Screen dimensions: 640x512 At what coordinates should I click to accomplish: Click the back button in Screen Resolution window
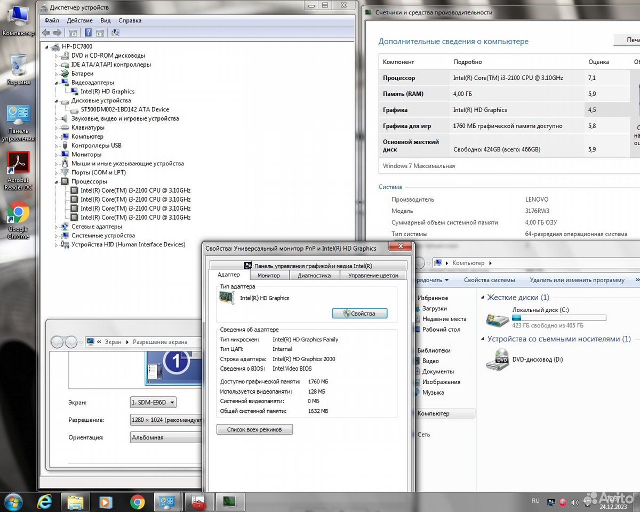tap(57, 342)
